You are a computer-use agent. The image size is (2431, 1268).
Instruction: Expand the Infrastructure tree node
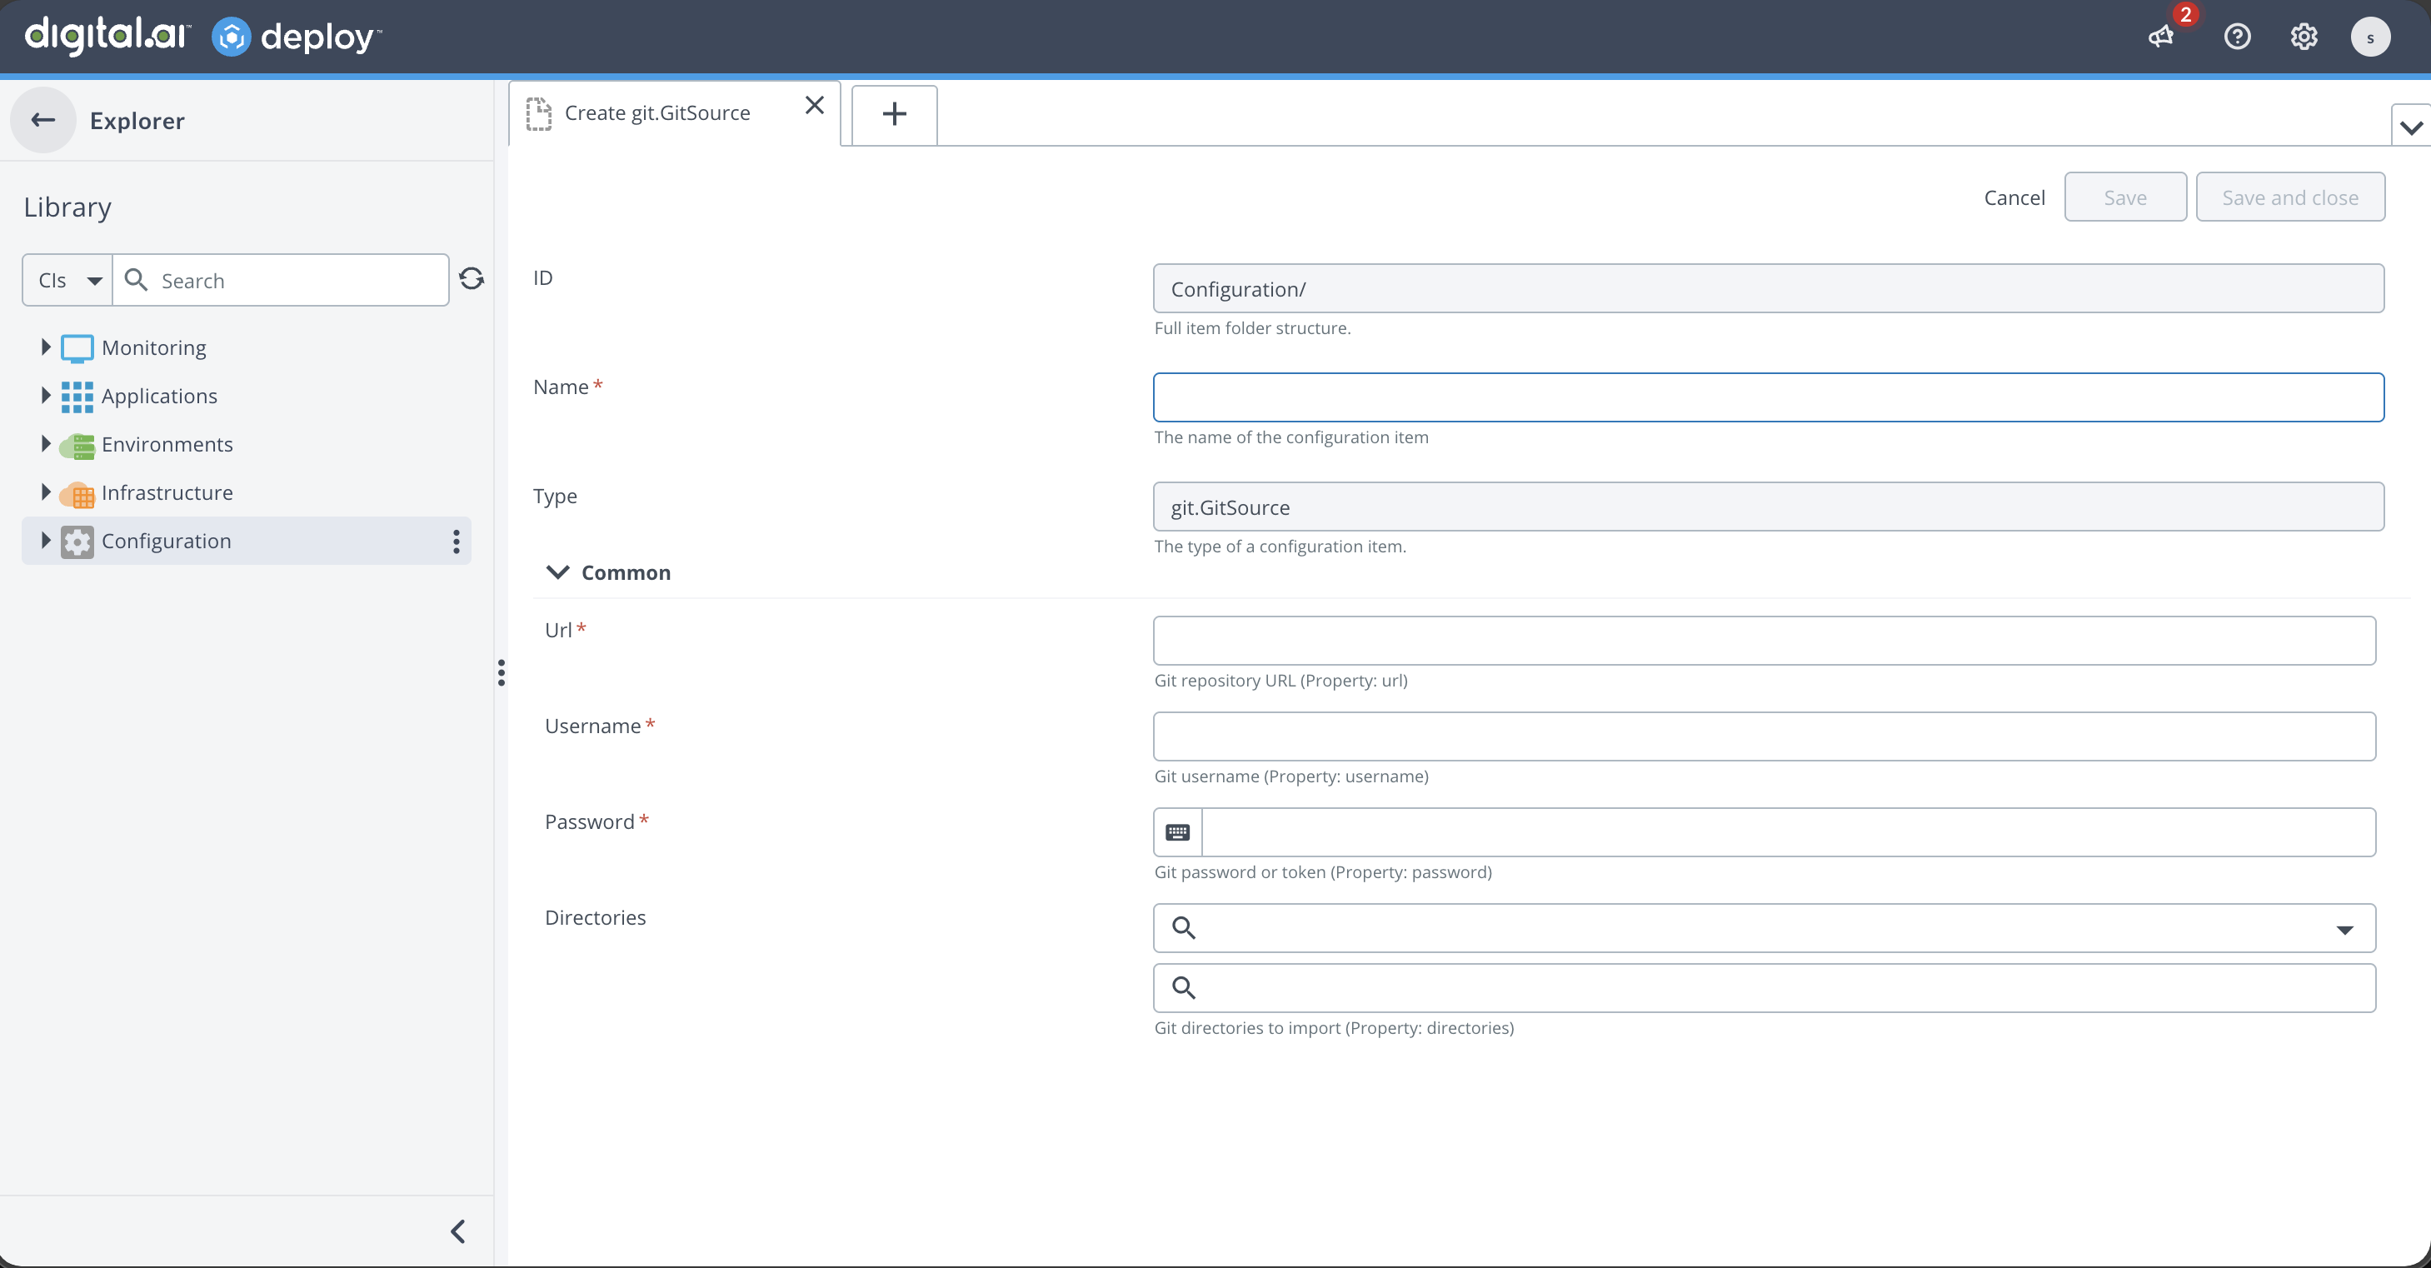point(44,492)
